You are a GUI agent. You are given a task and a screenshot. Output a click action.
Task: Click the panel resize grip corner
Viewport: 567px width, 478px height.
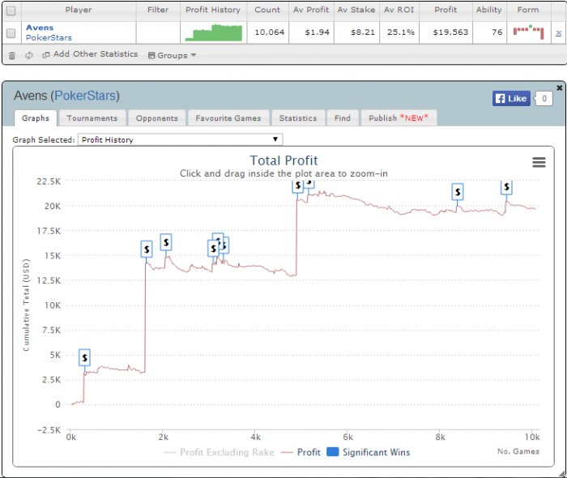[x=562, y=473]
